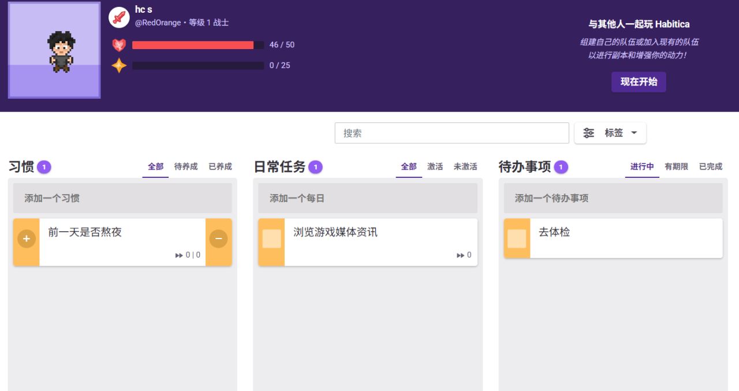Click the warrior class sword icon

coord(119,17)
